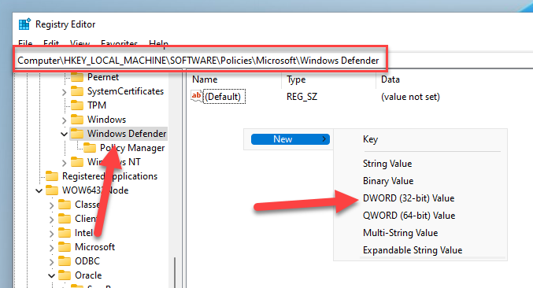Expand the Windows NT key

[65, 163]
